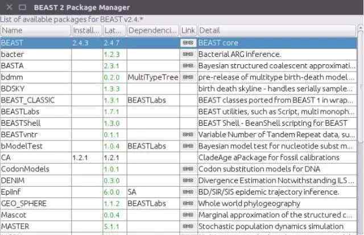
Task: Open the link icon in BASTA row
Action: 188,65
